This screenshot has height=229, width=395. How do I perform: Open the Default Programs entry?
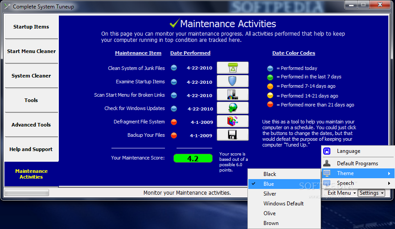point(358,164)
